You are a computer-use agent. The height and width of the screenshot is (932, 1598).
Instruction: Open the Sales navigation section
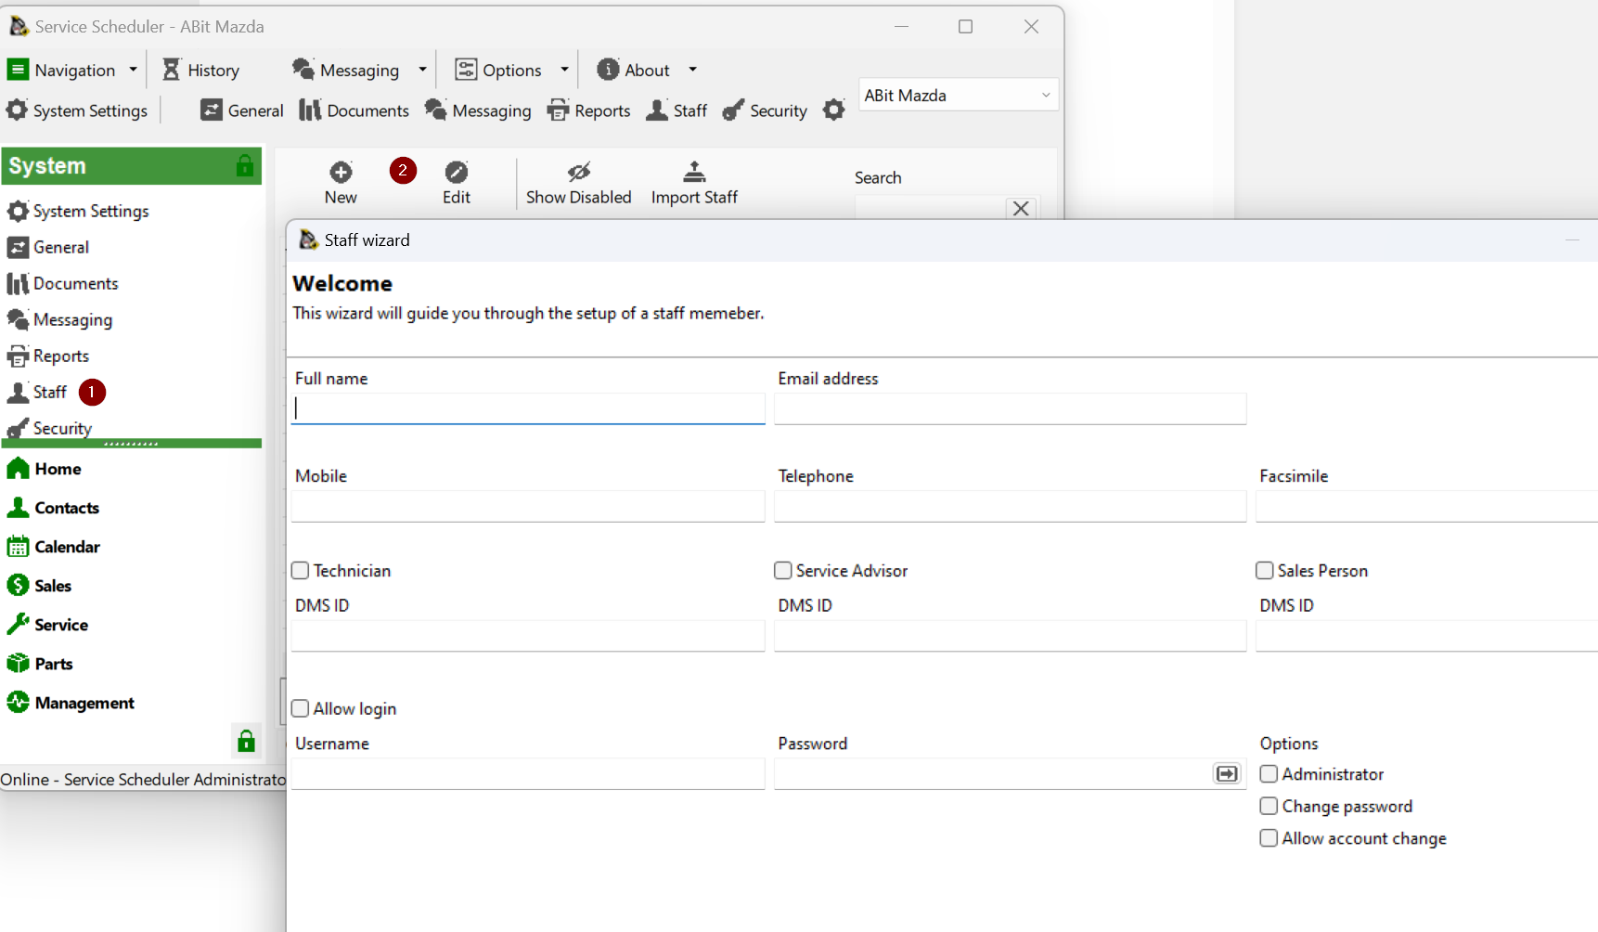[39, 586]
